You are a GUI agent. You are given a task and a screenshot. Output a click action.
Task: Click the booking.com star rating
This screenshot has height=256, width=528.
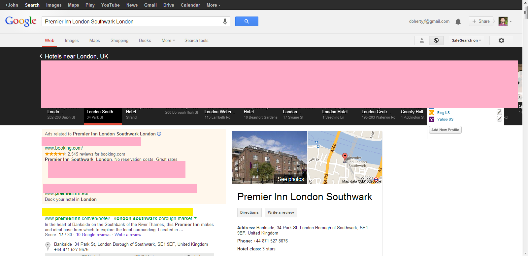point(55,154)
